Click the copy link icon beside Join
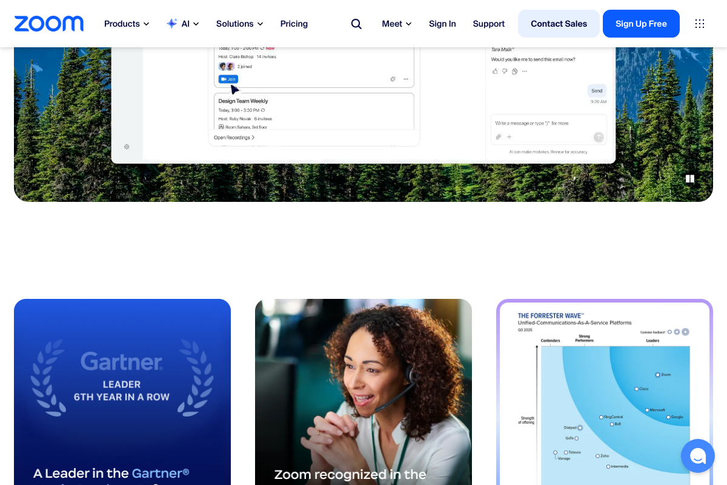727x485 pixels. [393, 79]
